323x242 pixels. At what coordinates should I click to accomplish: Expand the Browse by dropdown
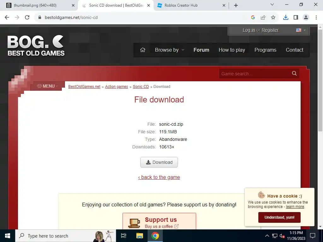[169, 50]
